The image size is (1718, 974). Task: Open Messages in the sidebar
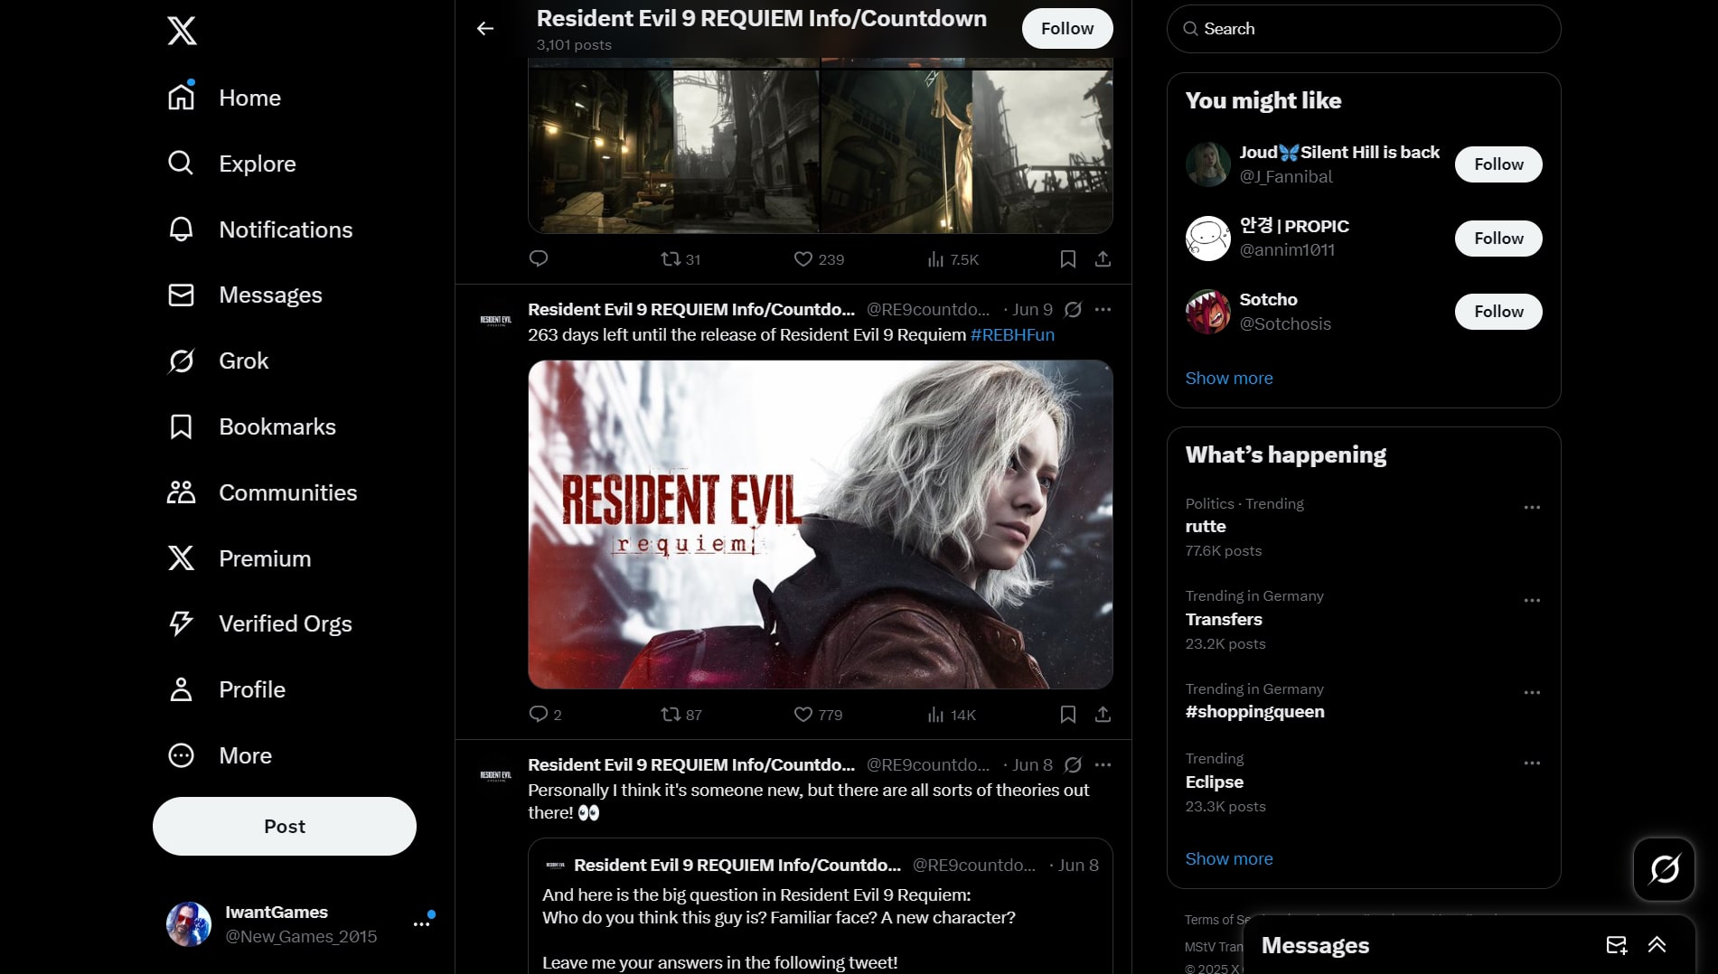245,295
